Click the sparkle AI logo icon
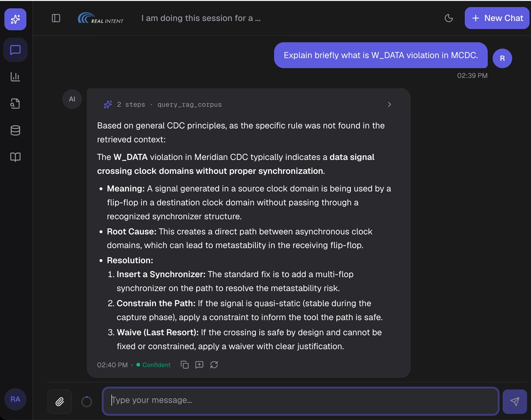The height and width of the screenshot is (420, 531). click(15, 19)
